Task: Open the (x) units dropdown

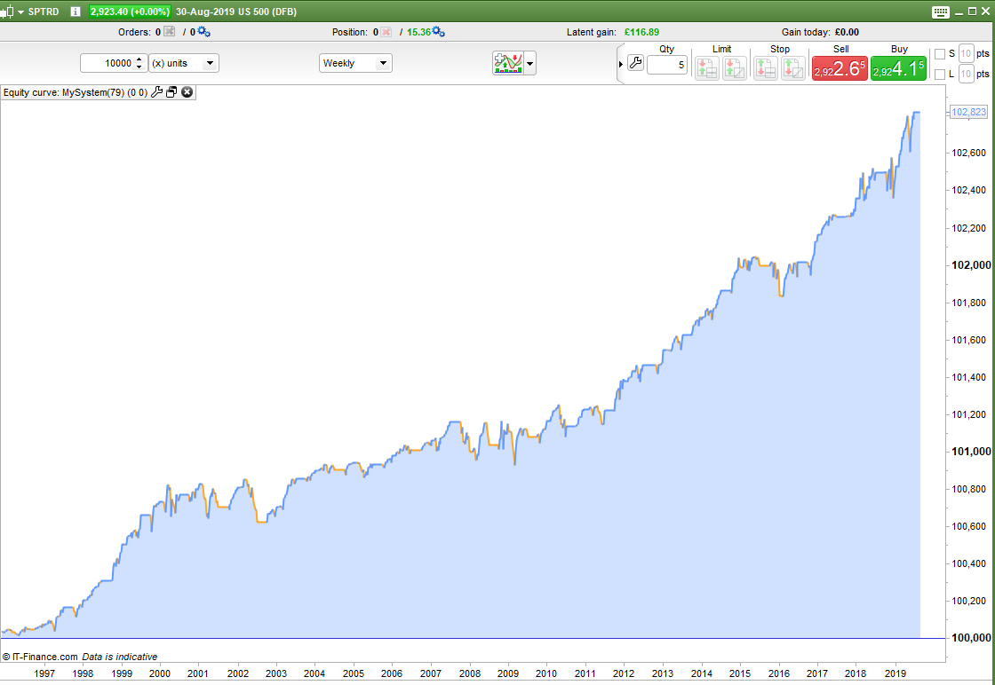Action: pyautogui.click(x=183, y=63)
